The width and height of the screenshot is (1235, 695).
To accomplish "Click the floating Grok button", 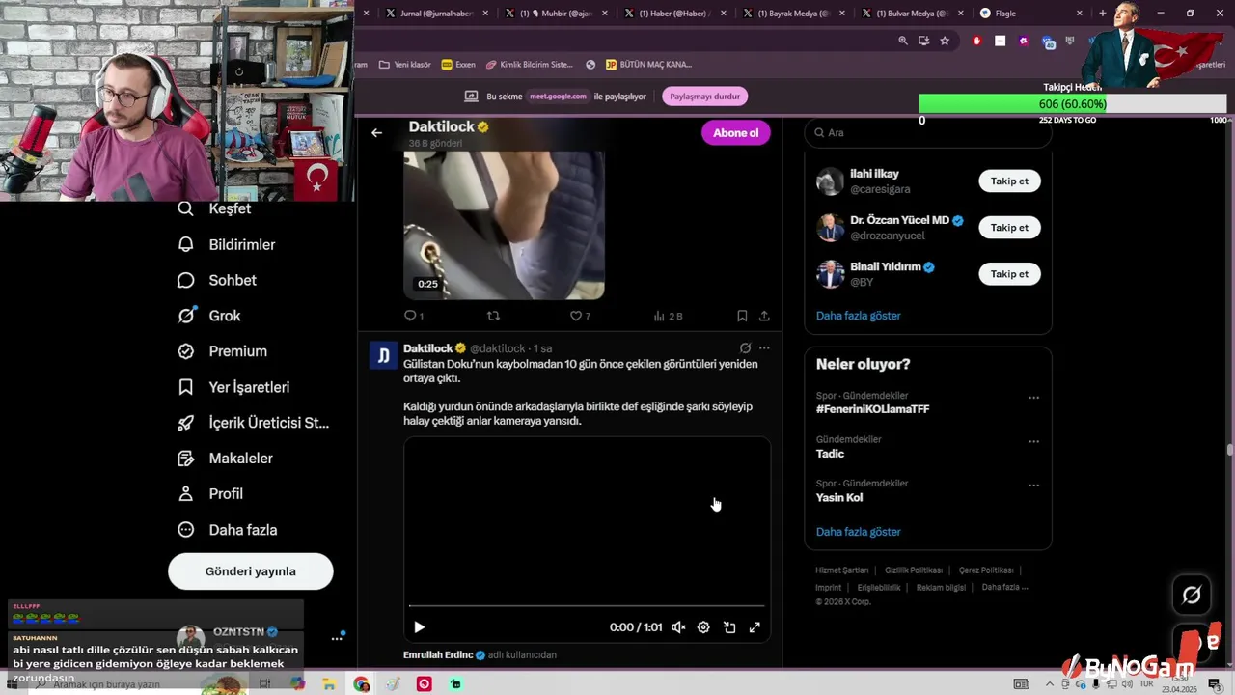I will (x=1192, y=596).
